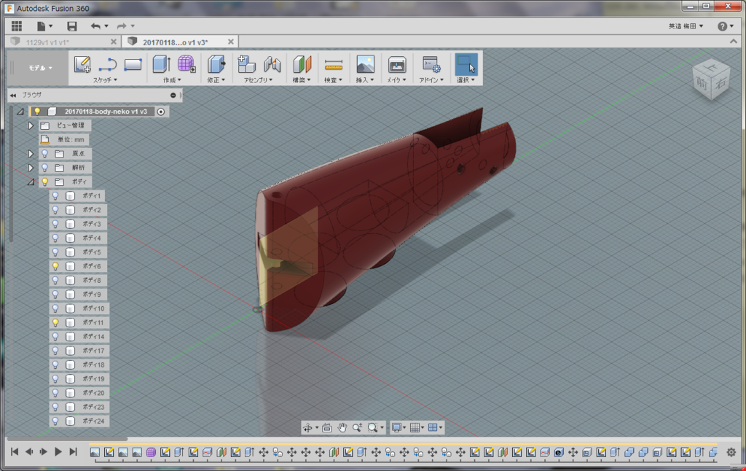Open the Display Settings dropdown
Viewport: 746px width, 471px height.
click(398, 428)
